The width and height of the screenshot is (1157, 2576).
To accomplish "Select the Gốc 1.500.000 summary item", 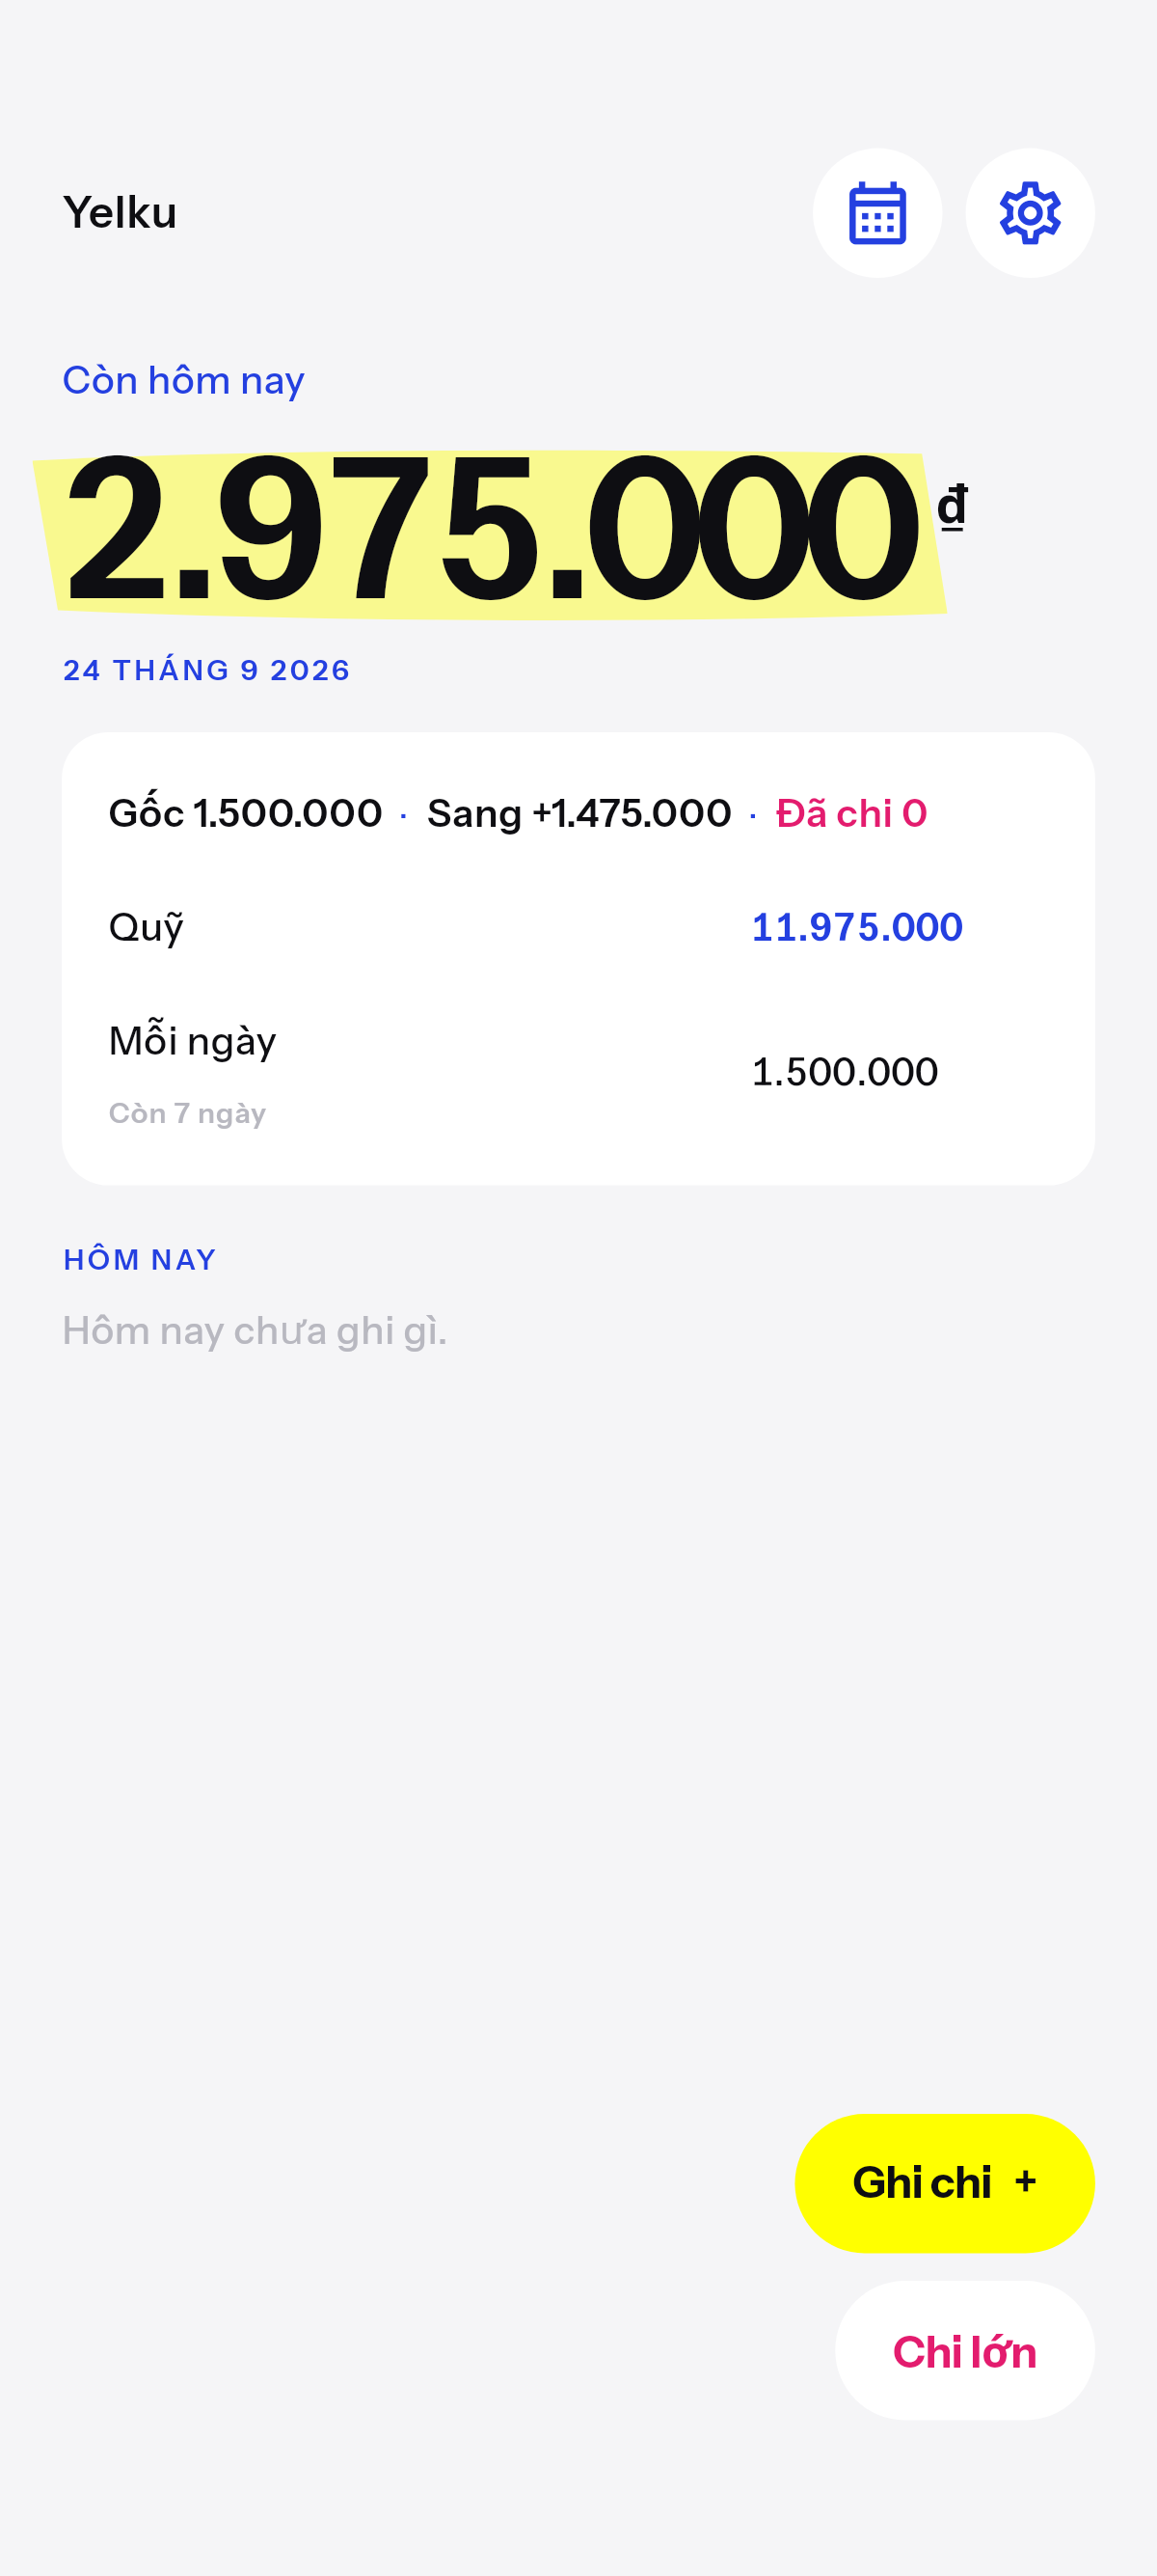I will 246,813.
